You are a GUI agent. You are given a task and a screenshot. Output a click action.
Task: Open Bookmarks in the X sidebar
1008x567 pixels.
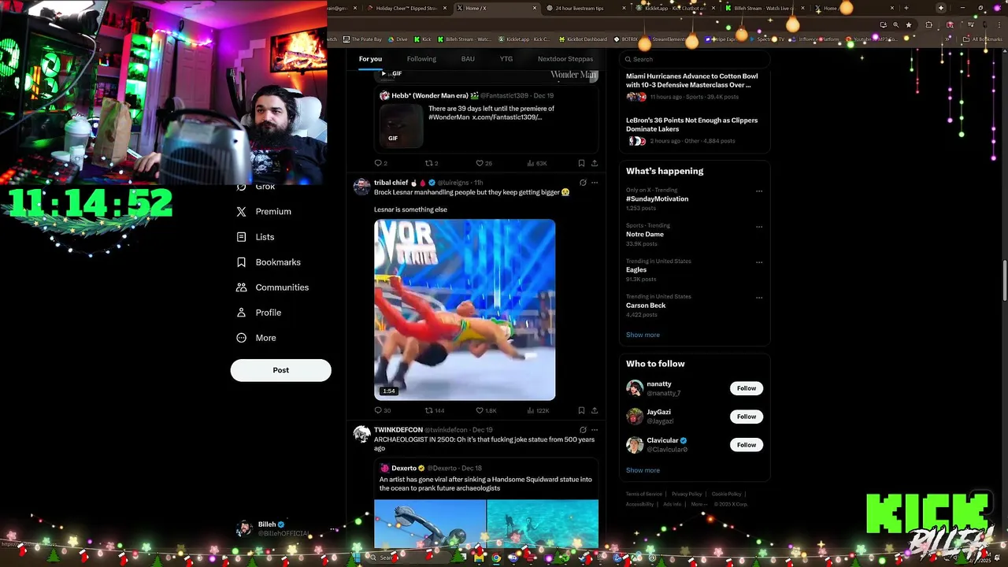[269, 262]
